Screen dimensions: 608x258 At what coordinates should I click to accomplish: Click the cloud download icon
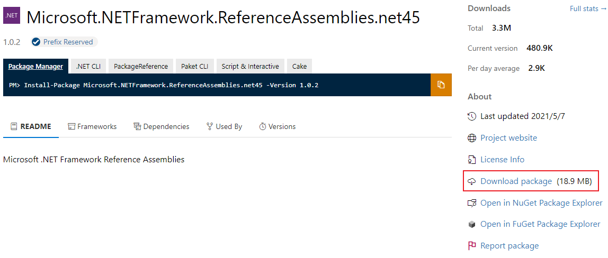click(x=472, y=181)
